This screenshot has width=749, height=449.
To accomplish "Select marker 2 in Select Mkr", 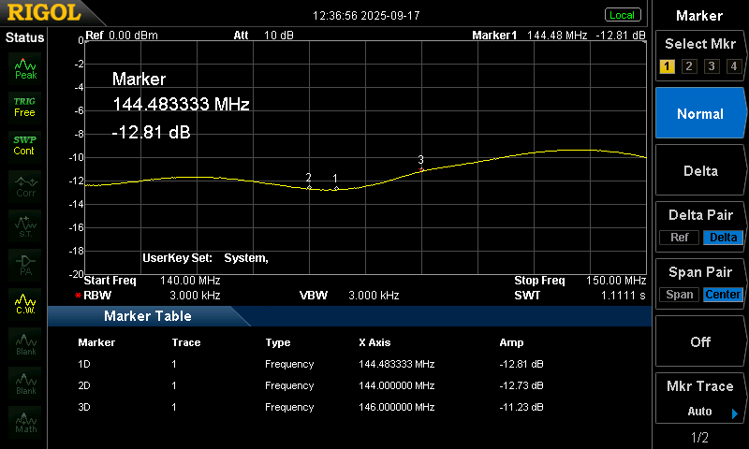I will click(688, 66).
